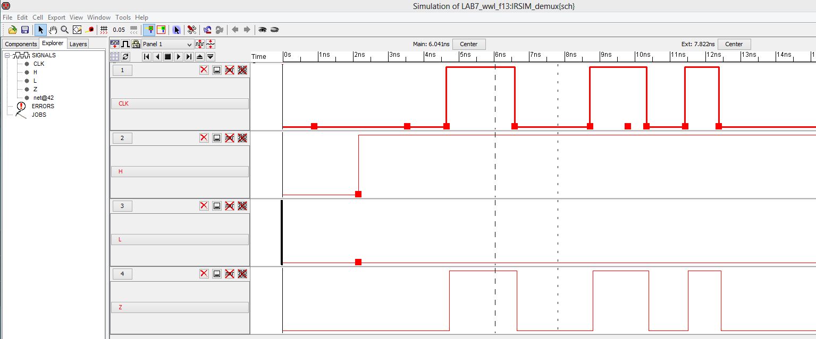Click the Center button beside Ext time
The image size is (816, 339).
click(734, 44)
